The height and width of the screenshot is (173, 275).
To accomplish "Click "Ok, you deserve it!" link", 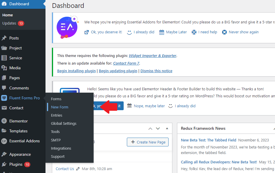I will pos(106,32).
